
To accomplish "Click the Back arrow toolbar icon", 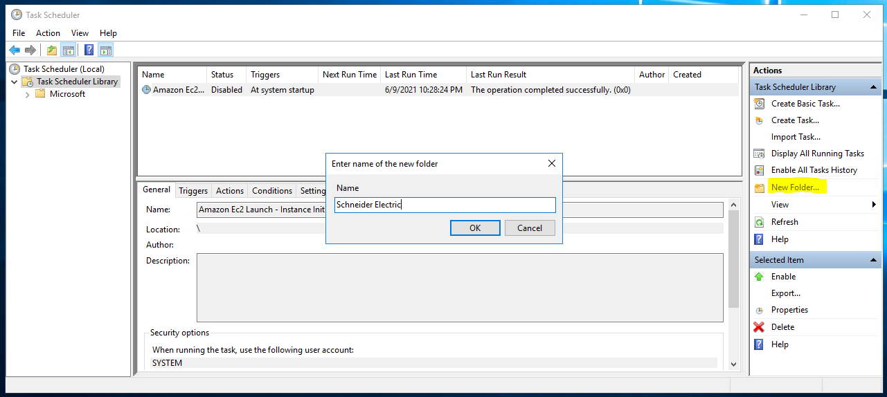I will pyautogui.click(x=15, y=50).
